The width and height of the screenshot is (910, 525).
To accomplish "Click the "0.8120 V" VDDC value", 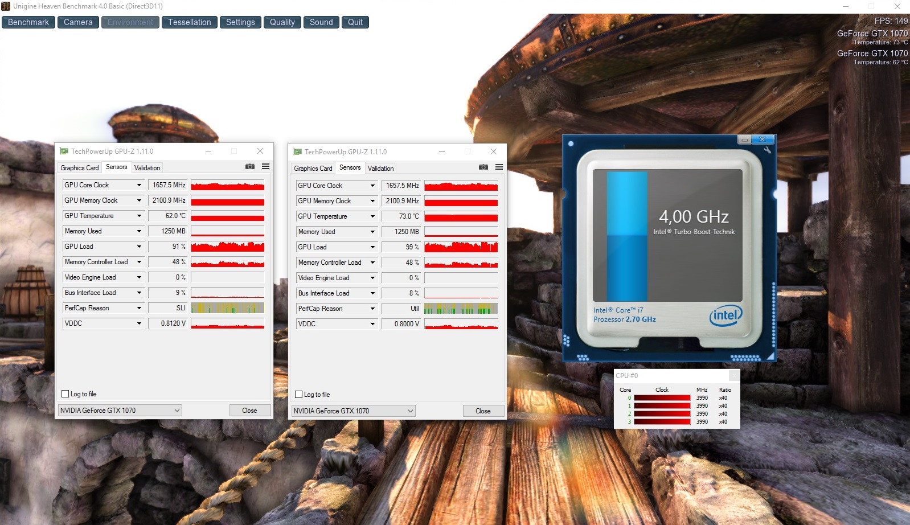I will [173, 323].
